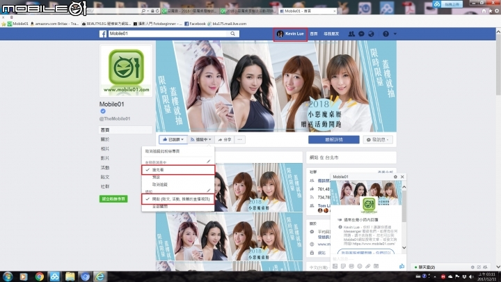Click the new message compose icon
This screenshot has width=501, height=282.
[479, 267]
